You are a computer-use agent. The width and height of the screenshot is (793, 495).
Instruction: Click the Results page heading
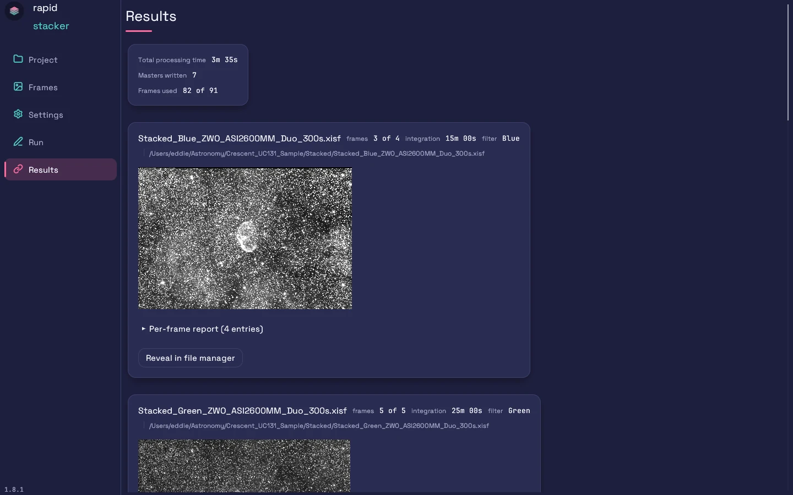tap(151, 16)
